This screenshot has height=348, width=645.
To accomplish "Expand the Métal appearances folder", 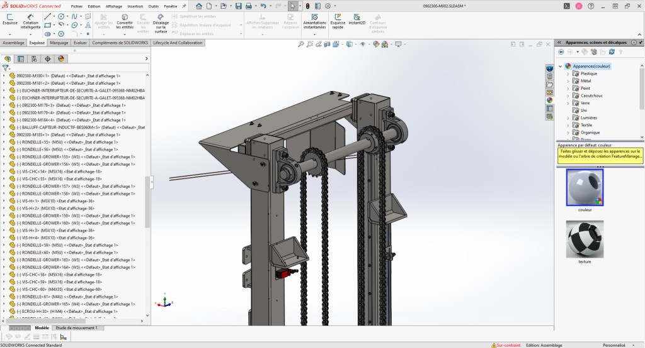I will pos(568,81).
